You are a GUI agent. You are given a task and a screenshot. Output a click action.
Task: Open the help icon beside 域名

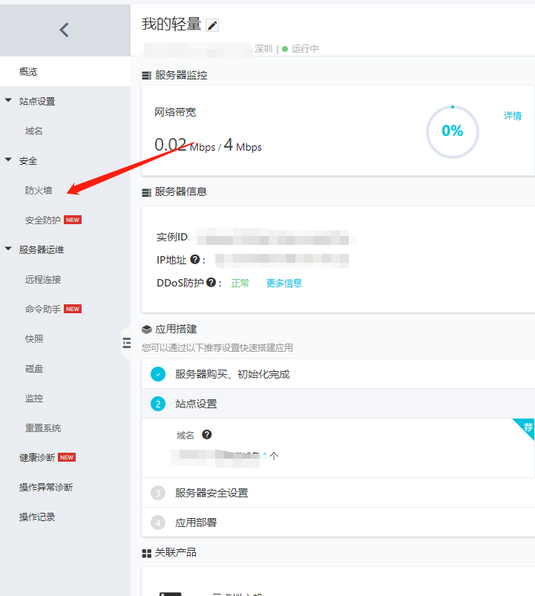(207, 434)
